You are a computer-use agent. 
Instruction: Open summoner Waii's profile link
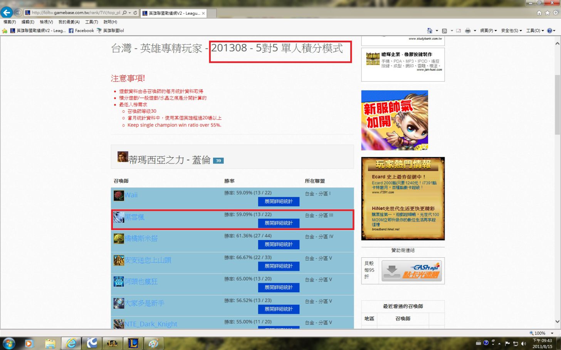(x=131, y=195)
